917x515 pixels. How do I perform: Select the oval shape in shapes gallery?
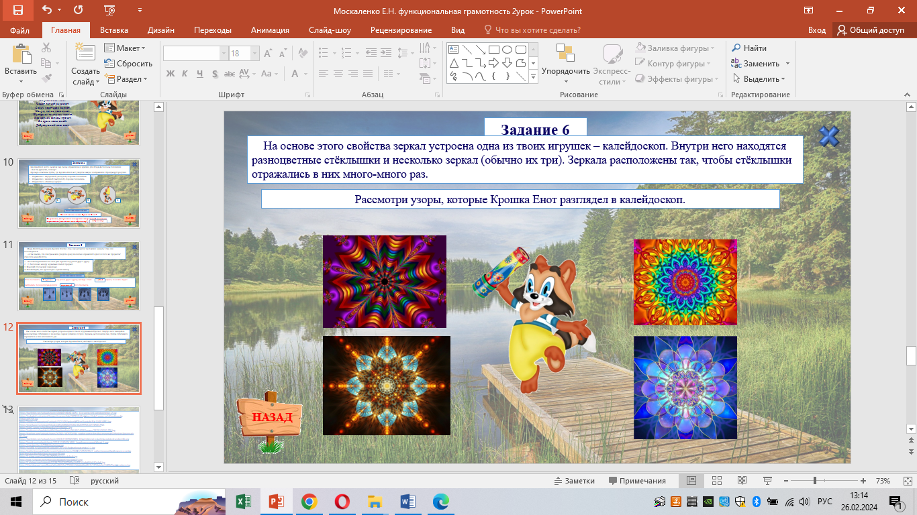point(507,49)
